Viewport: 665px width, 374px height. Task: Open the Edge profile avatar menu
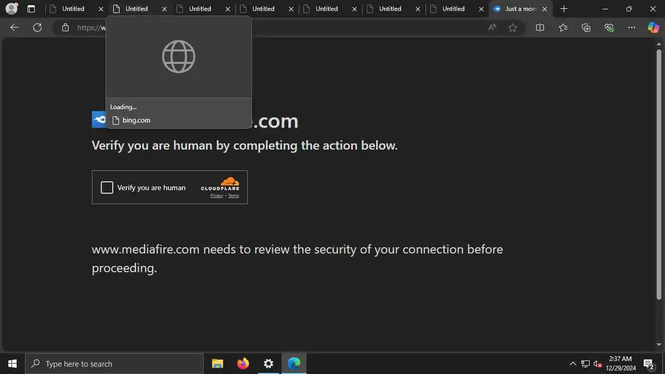pos(11,9)
